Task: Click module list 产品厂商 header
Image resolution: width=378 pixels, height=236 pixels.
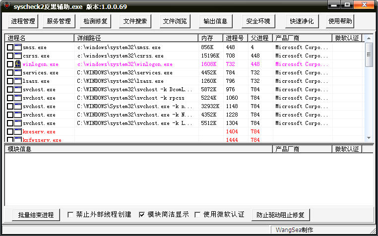Action: (302, 149)
